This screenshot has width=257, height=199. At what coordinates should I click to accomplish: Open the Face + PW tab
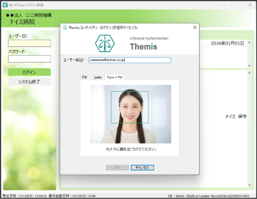114,77
